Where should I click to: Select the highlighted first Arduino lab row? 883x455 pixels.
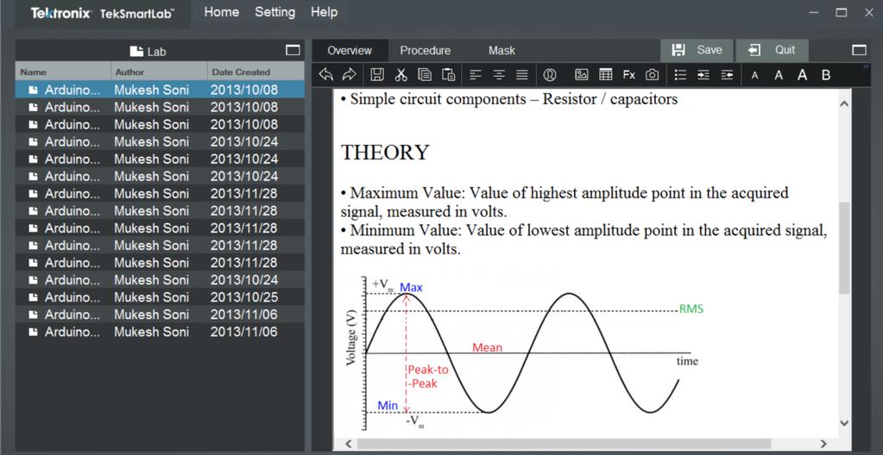click(160, 90)
